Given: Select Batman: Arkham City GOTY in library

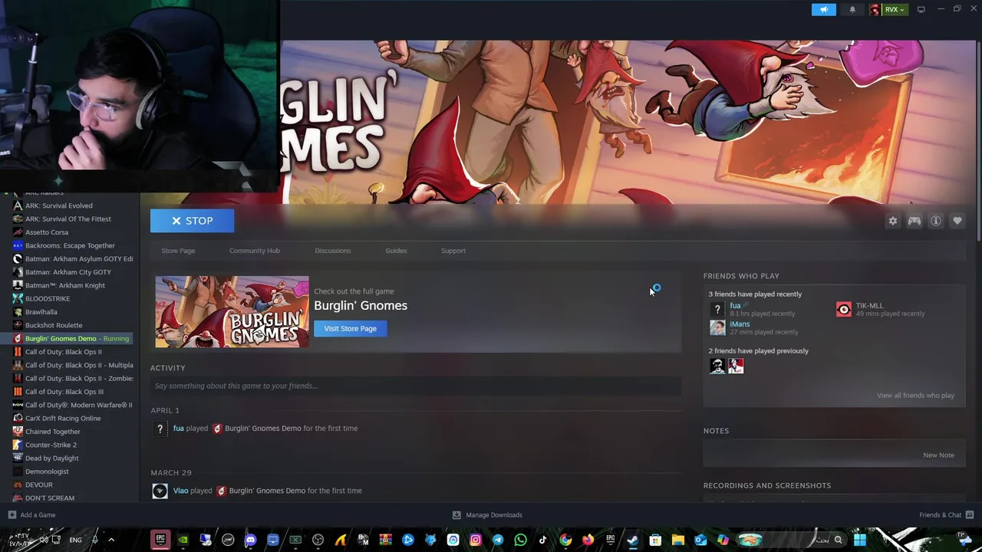Looking at the screenshot, I should tap(68, 272).
